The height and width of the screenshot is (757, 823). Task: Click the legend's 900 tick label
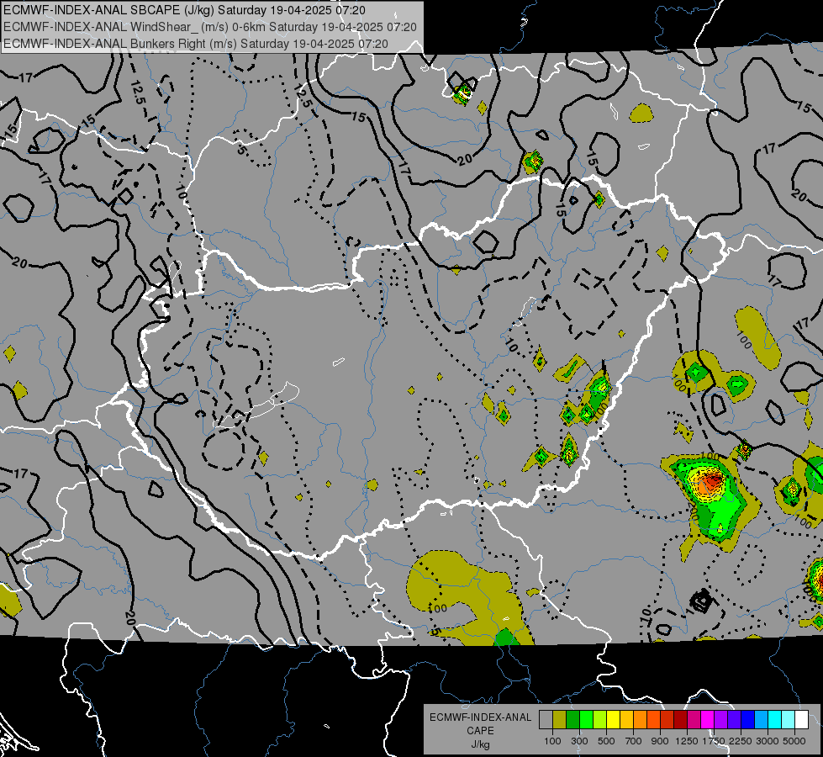(660, 741)
